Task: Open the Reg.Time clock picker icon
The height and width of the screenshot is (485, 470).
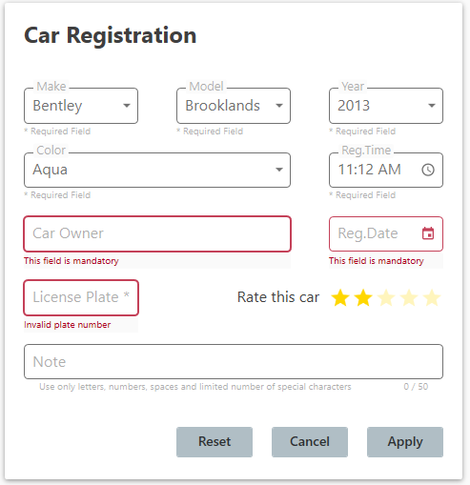Action: pos(428,170)
